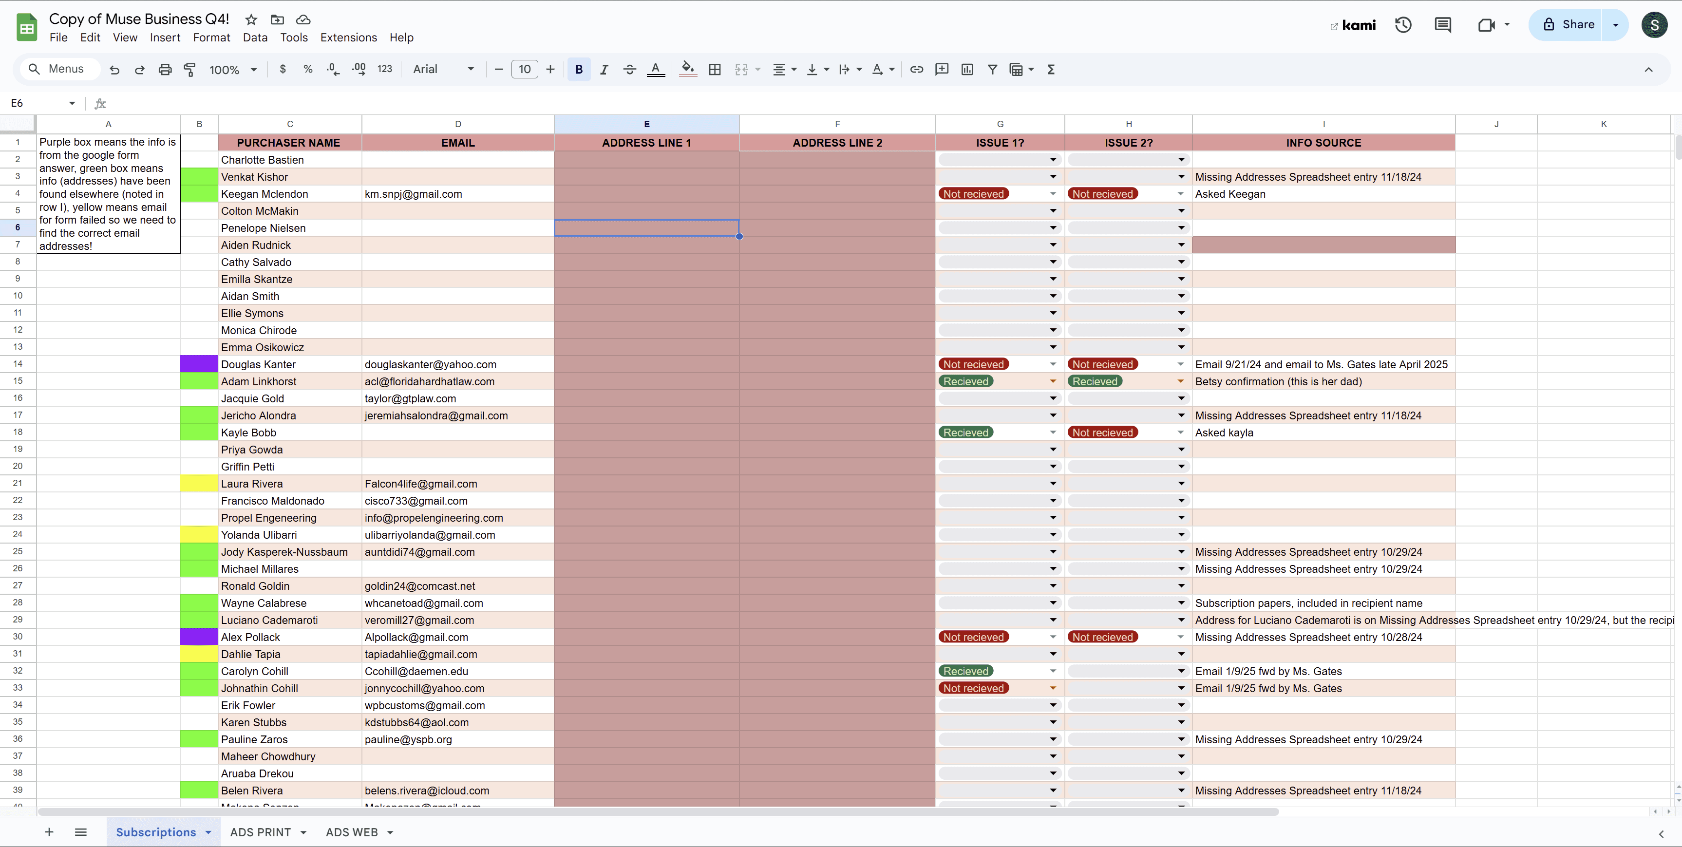Click the insert link icon
The width and height of the screenshot is (1682, 847).
pyautogui.click(x=916, y=69)
